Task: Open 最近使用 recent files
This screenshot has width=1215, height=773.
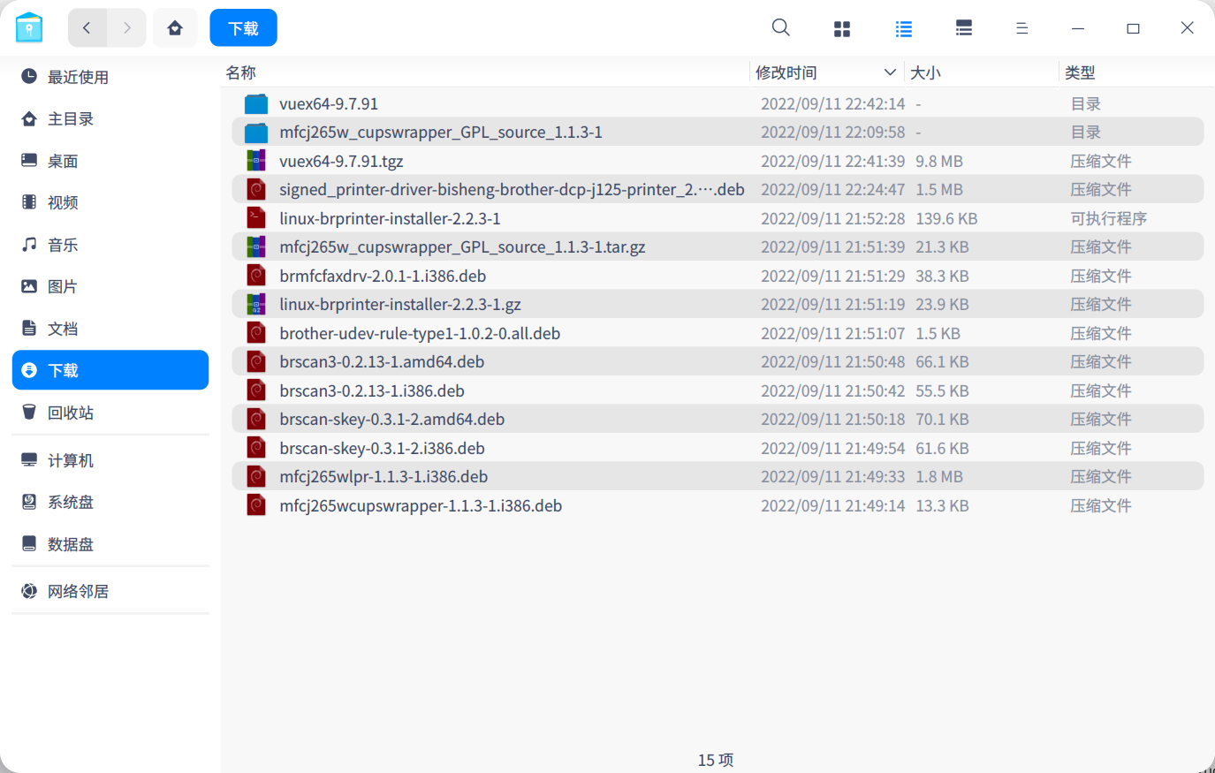Action: tap(79, 77)
